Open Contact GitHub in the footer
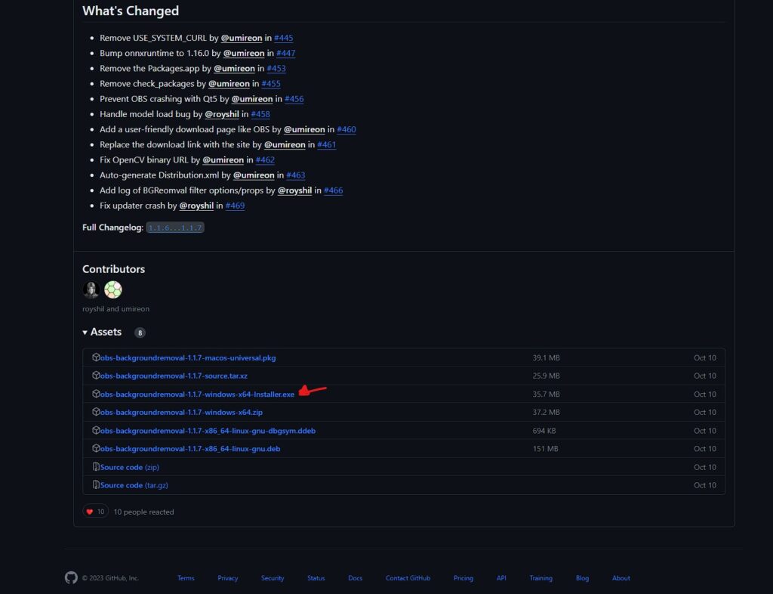 [x=408, y=578]
